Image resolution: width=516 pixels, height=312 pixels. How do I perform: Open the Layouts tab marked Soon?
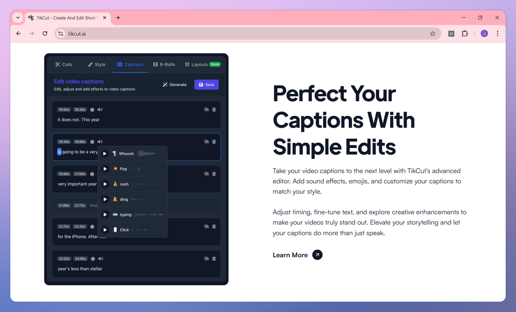(x=203, y=64)
